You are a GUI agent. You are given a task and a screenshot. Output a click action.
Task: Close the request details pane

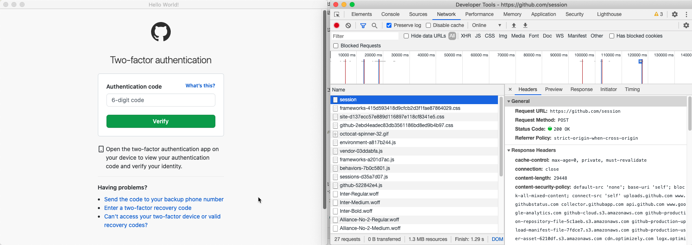[510, 89]
